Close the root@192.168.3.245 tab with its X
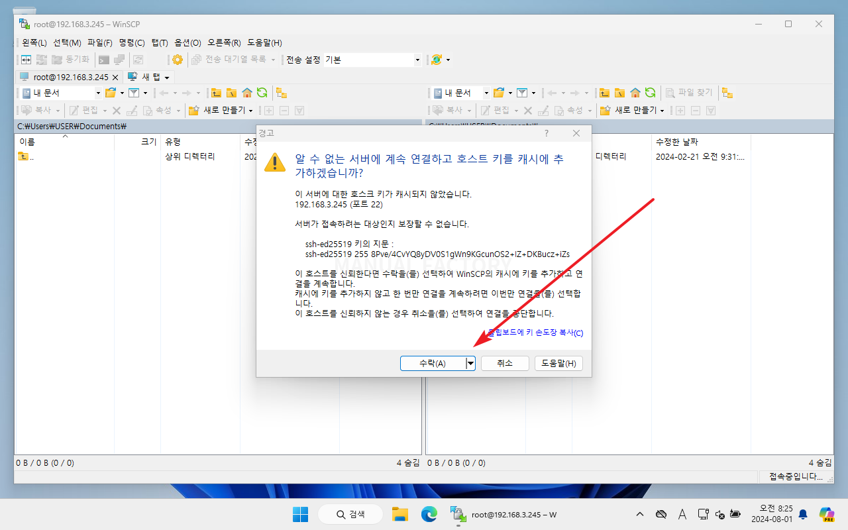The width and height of the screenshot is (848, 530). click(x=115, y=78)
